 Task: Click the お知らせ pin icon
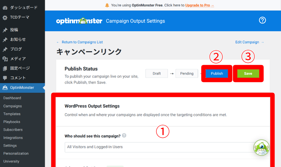coord(5,39)
